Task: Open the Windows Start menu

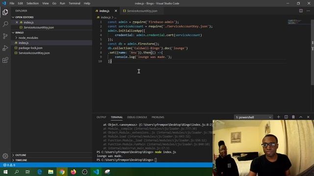Action: pos(5,172)
